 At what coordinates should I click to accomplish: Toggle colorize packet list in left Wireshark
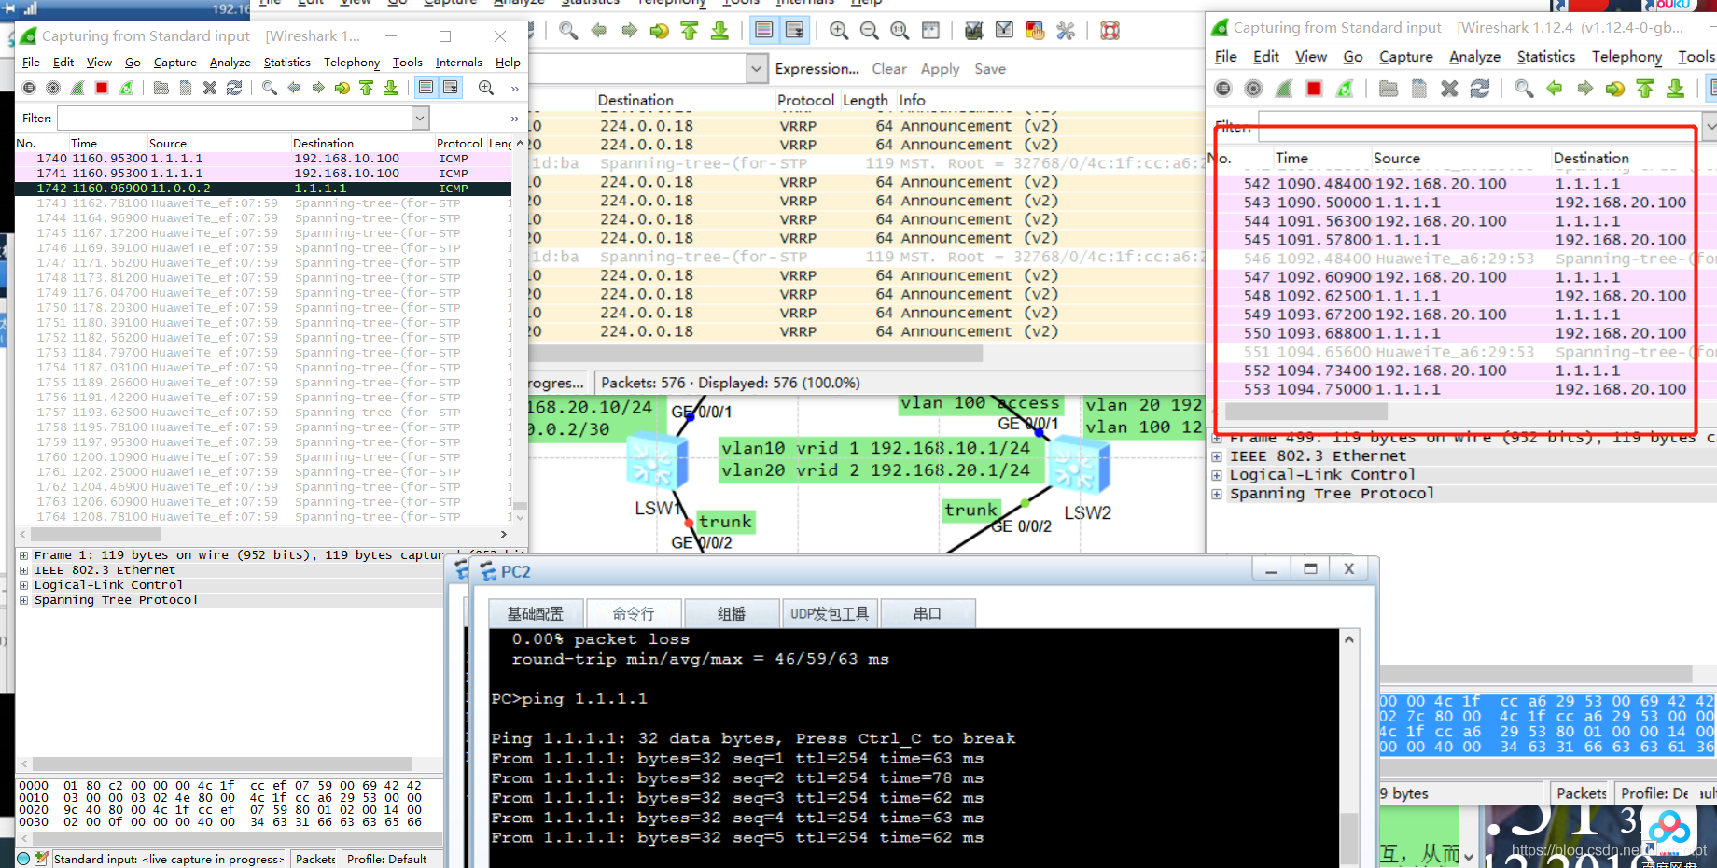(426, 88)
